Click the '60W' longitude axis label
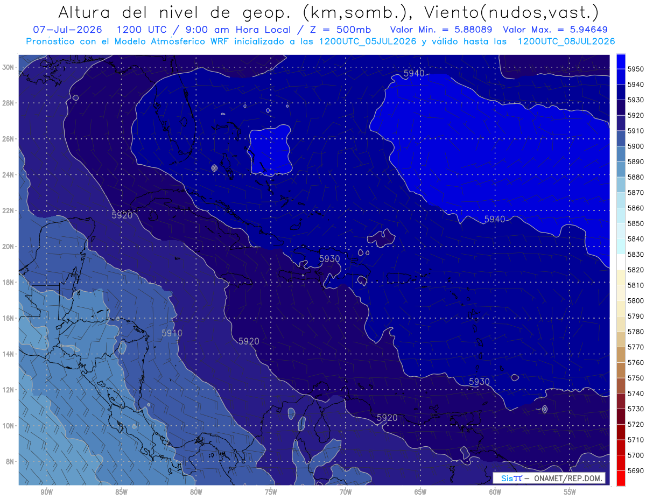 [x=495, y=493]
